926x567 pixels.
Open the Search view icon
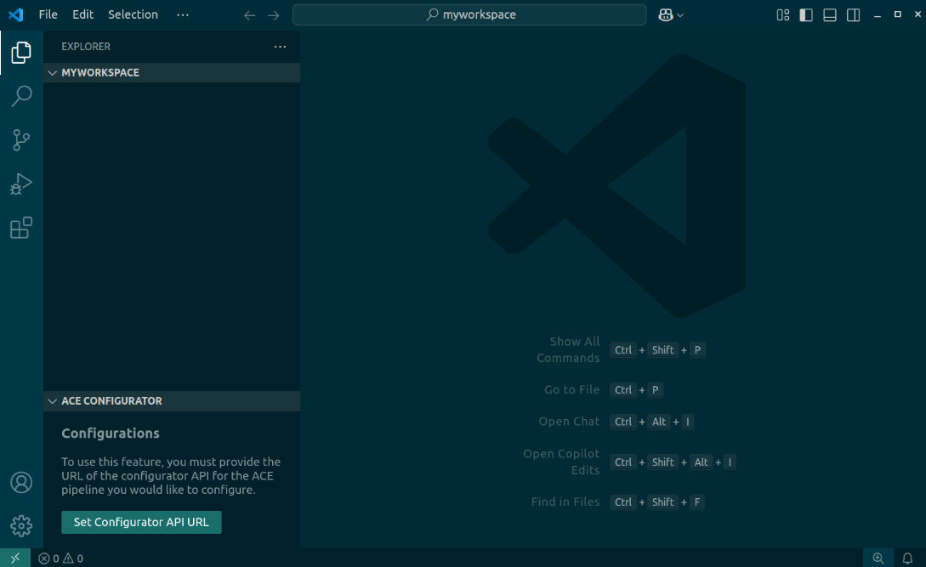[21, 96]
